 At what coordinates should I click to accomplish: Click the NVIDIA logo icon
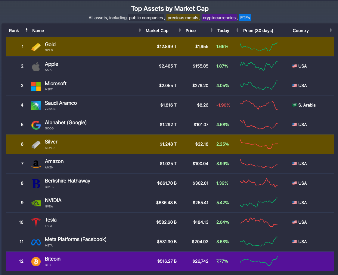(x=36, y=203)
